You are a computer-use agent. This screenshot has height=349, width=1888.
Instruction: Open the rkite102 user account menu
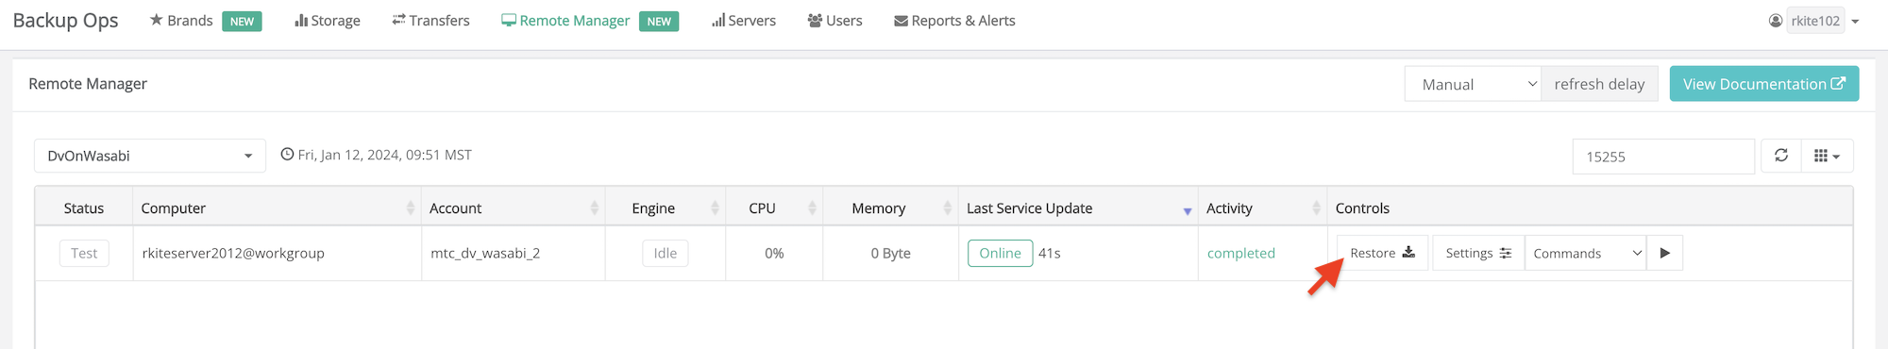coord(1813,21)
